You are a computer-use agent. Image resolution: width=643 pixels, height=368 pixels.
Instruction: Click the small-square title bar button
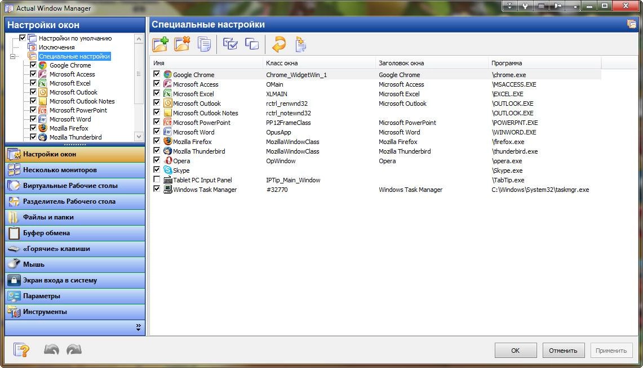[x=574, y=6]
